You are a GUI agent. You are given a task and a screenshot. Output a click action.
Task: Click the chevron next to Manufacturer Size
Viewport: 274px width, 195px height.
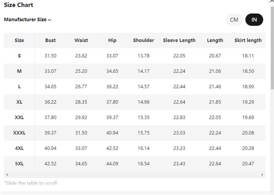pos(50,20)
